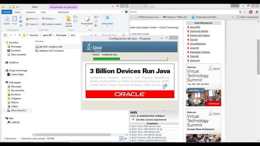Switch to the Compartir ribbon tab
Screen dimensions: 260x146
(30, 12)
